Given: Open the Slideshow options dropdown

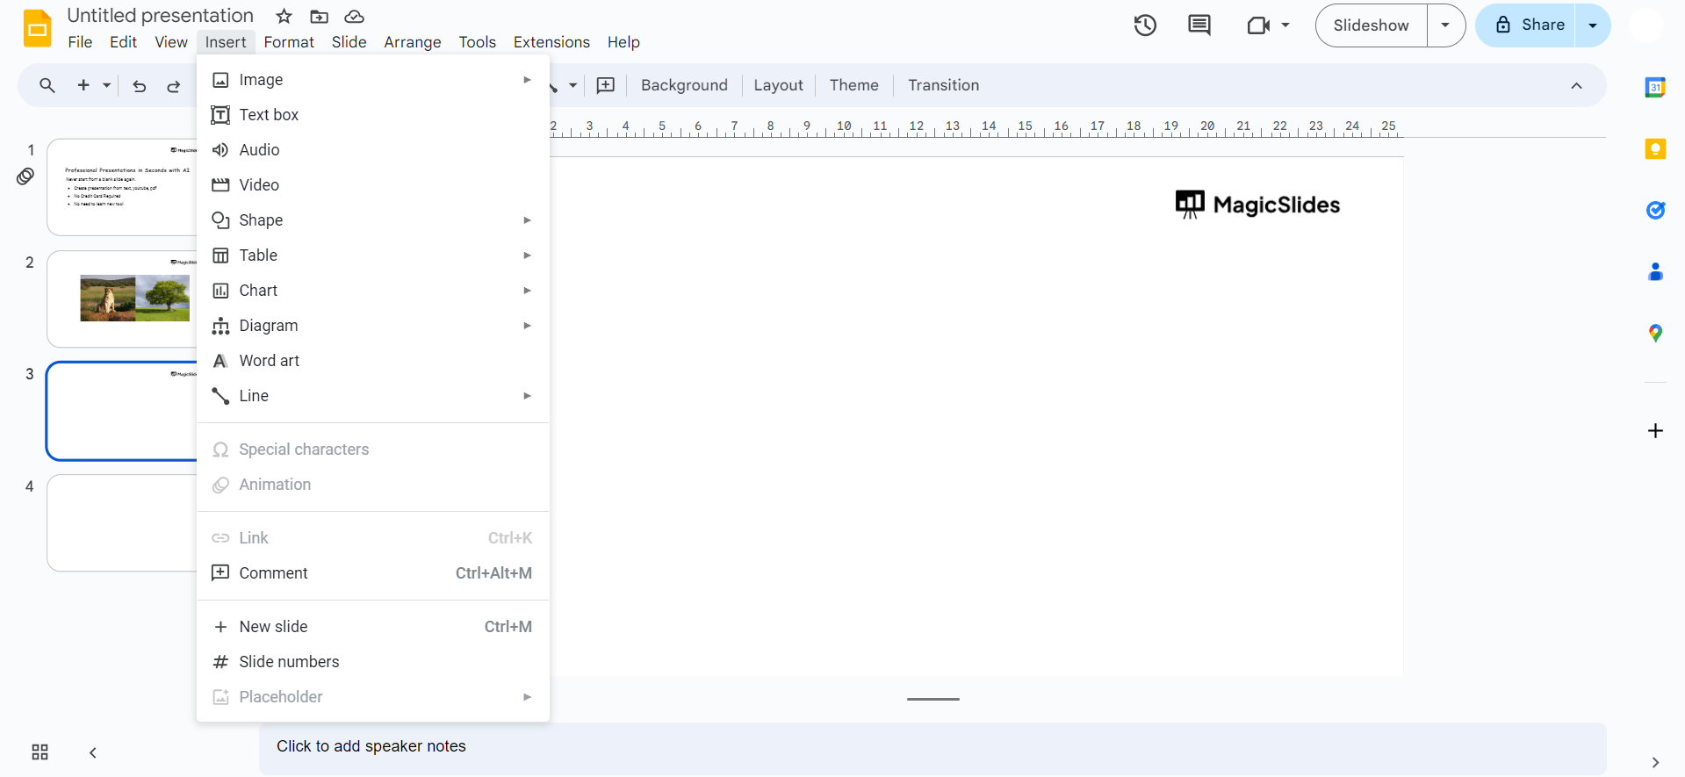Looking at the screenshot, I should point(1445,25).
